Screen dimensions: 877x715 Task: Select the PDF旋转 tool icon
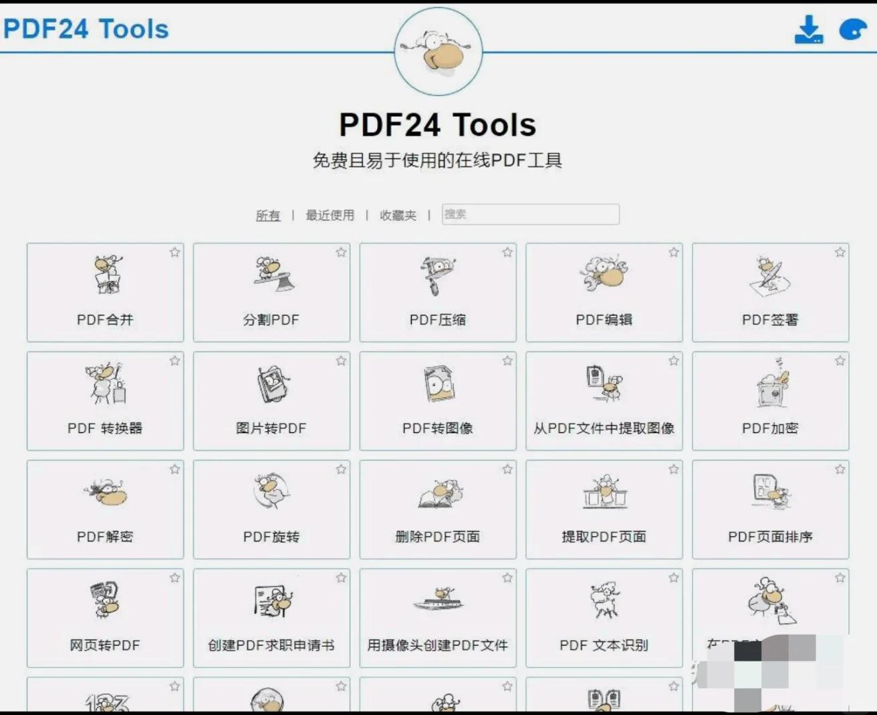[x=272, y=492]
